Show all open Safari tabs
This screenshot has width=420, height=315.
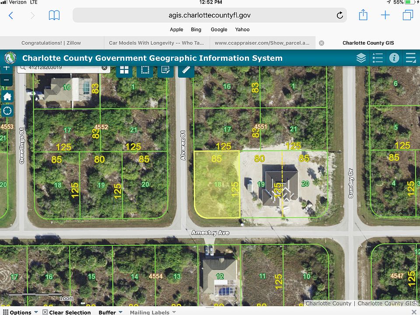(x=408, y=15)
